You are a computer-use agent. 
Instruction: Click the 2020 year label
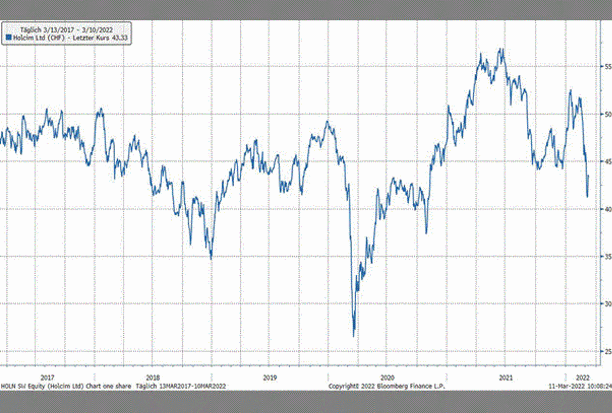tap(387, 377)
